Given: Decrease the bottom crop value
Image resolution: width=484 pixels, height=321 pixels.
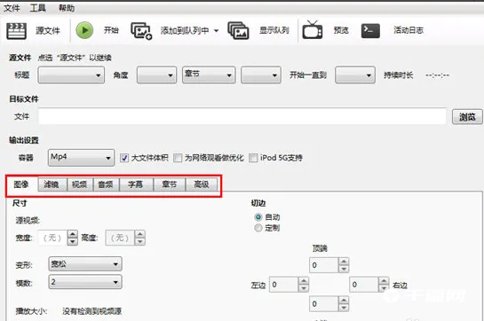Looking at the screenshot, I should [344, 308].
